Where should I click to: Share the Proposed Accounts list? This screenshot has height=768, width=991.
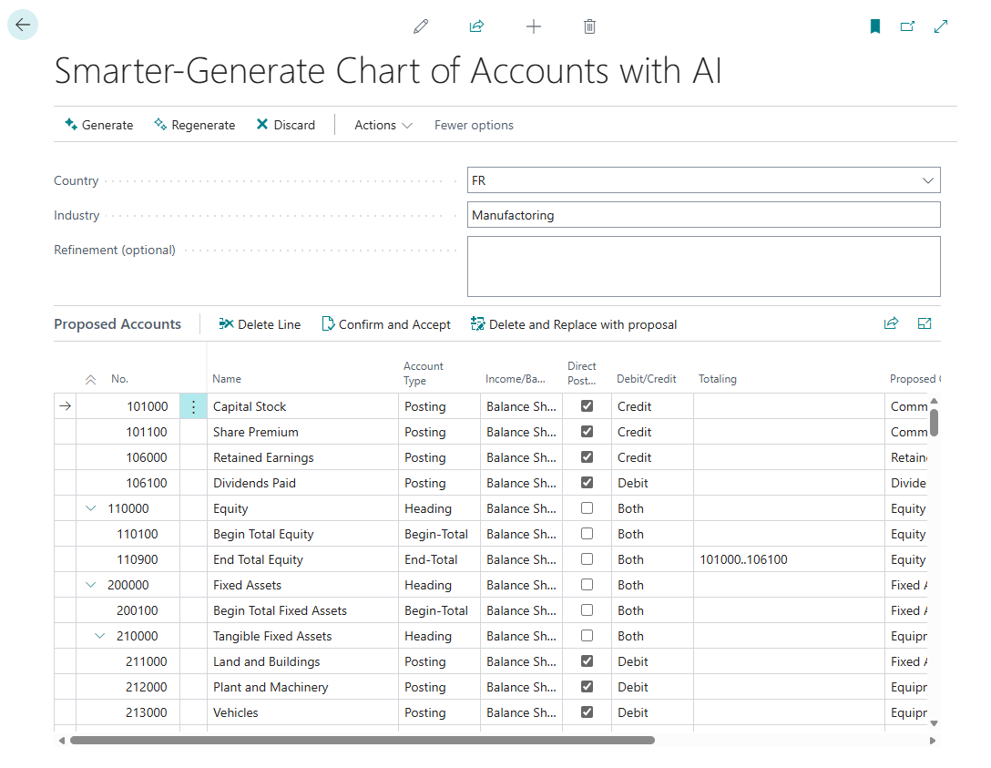tap(891, 323)
